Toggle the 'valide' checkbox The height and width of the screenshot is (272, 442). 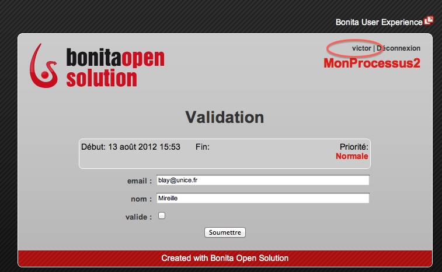coord(162,216)
